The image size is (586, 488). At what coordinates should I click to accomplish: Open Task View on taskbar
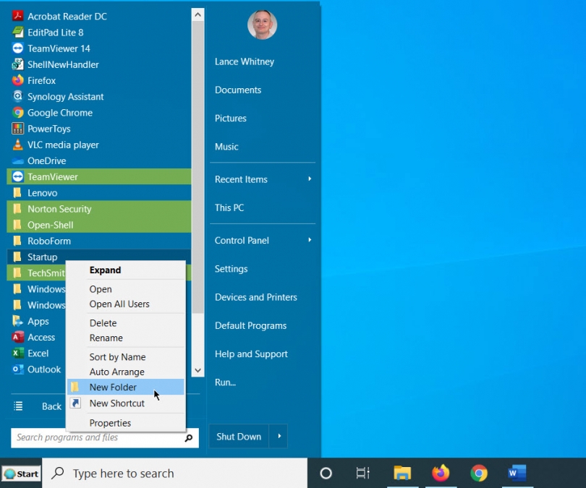[362, 473]
